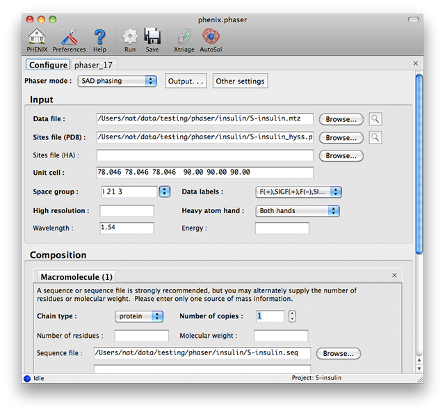
Task: Open the Chain type dropdown
Action: [139, 316]
